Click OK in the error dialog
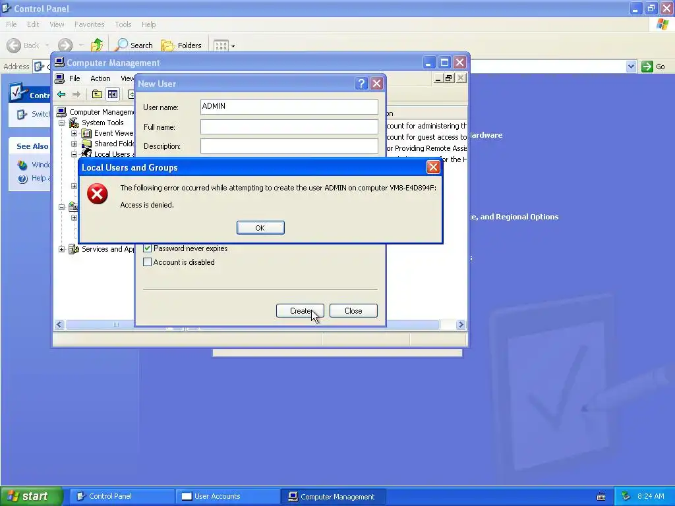 click(260, 227)
